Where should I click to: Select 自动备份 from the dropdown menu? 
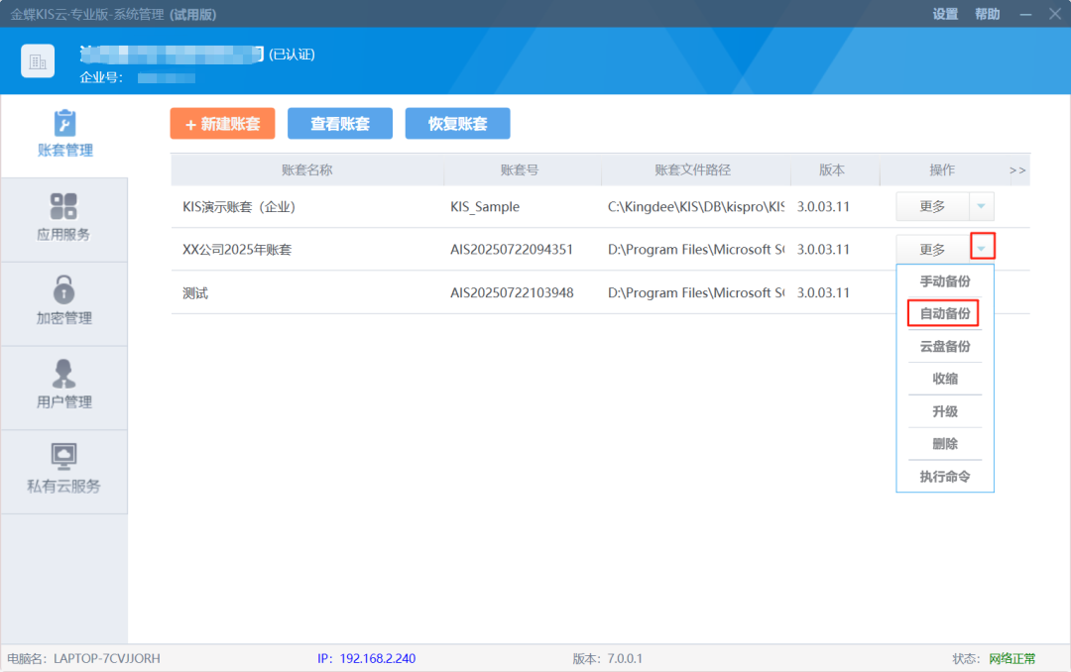coord(943,313)
